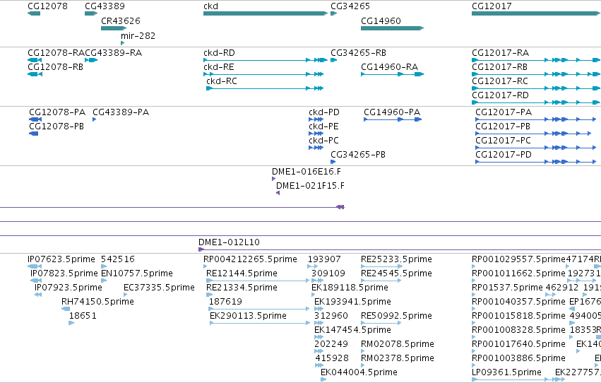This screenshot has height=383, width=601.
Task: Click the LP09361.5prime EST label
Action: [x=506, y=372]
